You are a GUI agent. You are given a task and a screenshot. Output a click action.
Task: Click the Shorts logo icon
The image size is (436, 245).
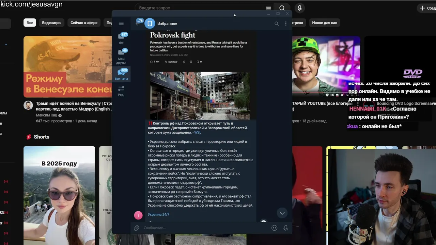tap(29, 137)
